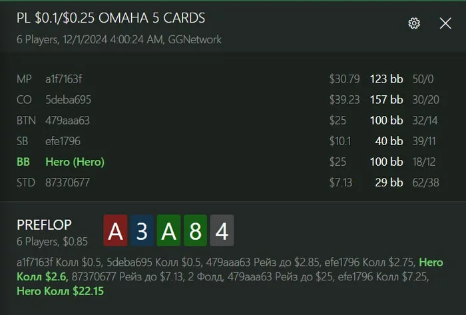Select the red Ace card

click(115, 230)
